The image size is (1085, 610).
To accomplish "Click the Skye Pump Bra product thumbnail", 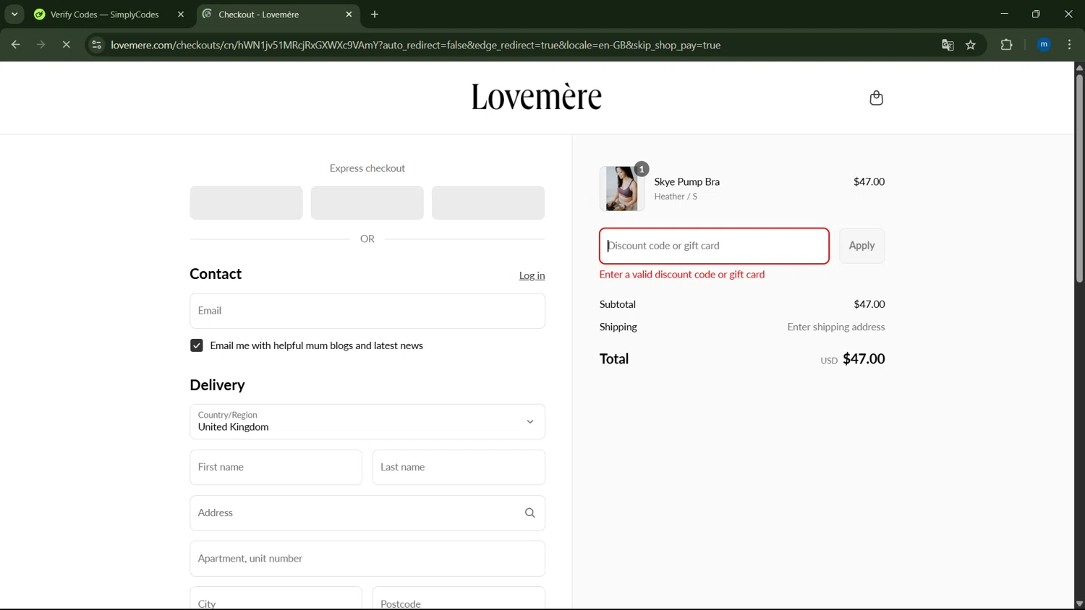I will click(621, 189).
